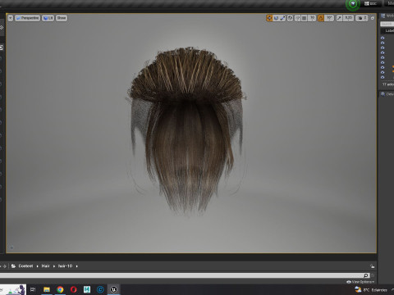This screenshot has height=295, width=394.
Task: Toggle scale snapping in the viewport
Action: [339, 18]
